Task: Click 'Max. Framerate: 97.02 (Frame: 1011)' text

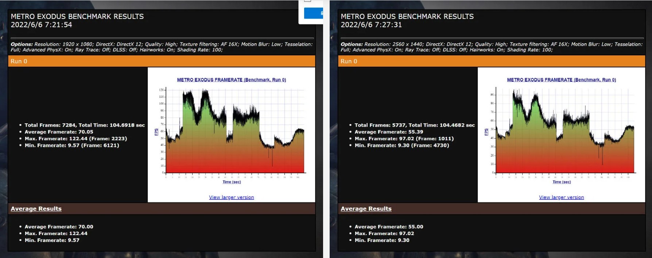Action: point(404,139)
